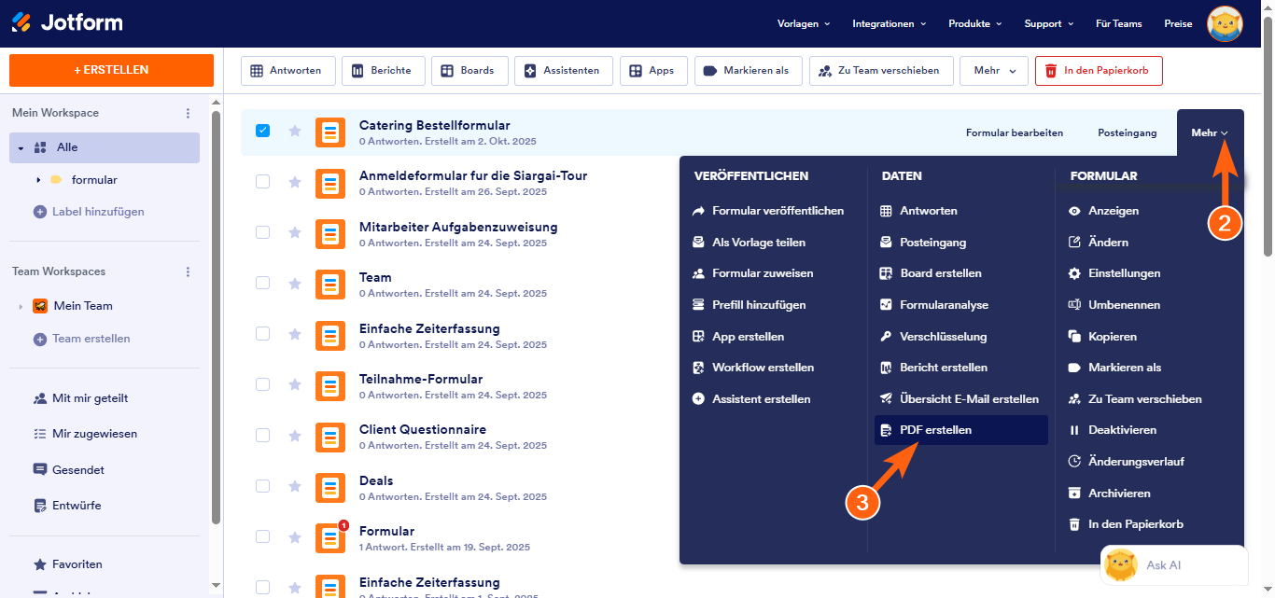
Task: Click the red In den Papierkorb toolbar button
Action: (1099, 71)
